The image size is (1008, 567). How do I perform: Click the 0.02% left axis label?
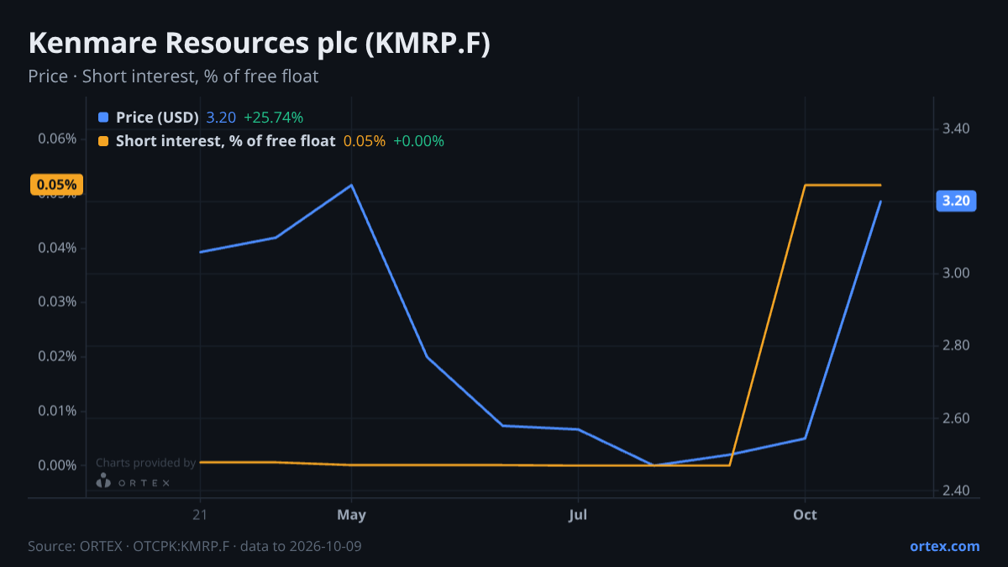[57, 356]
